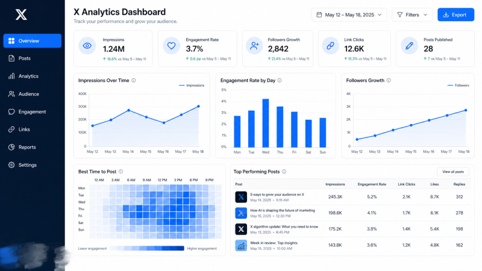
Task: Click info icon beside Top Performing Posts
Action: pyautogui.click(x=284, y=172)
